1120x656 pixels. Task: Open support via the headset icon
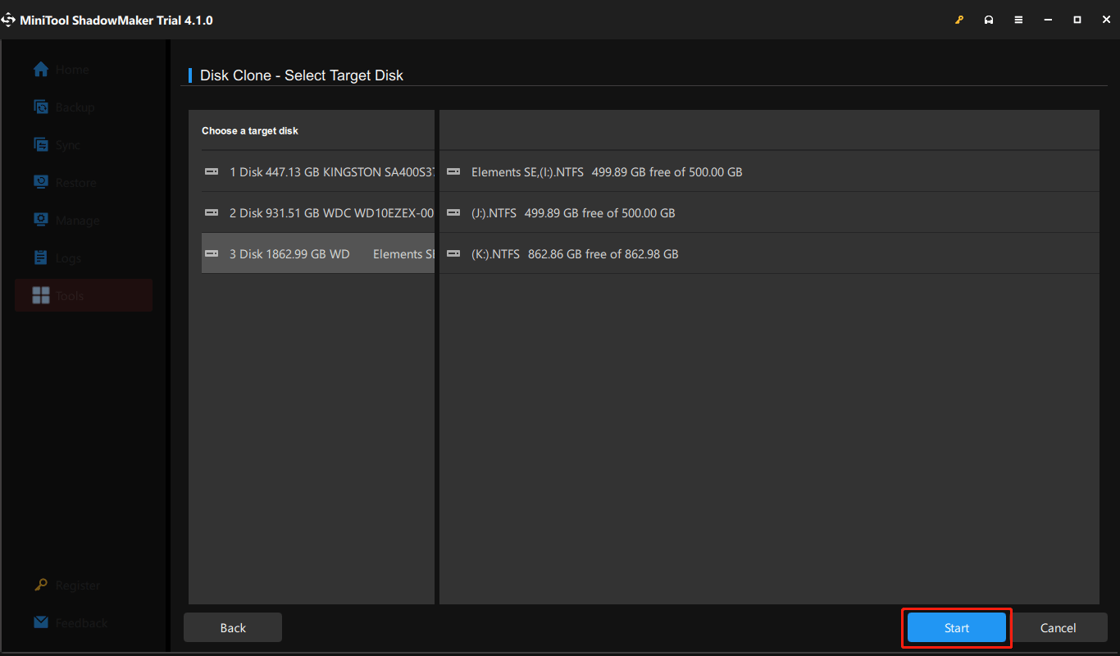pyautogui.click(x=989, y=19)
